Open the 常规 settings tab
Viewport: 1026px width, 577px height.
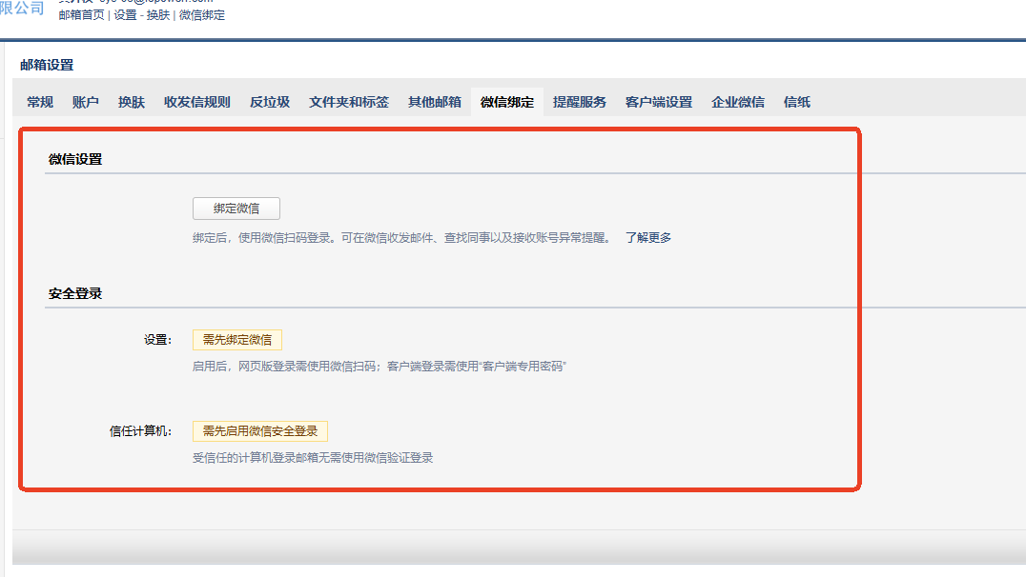40,102
